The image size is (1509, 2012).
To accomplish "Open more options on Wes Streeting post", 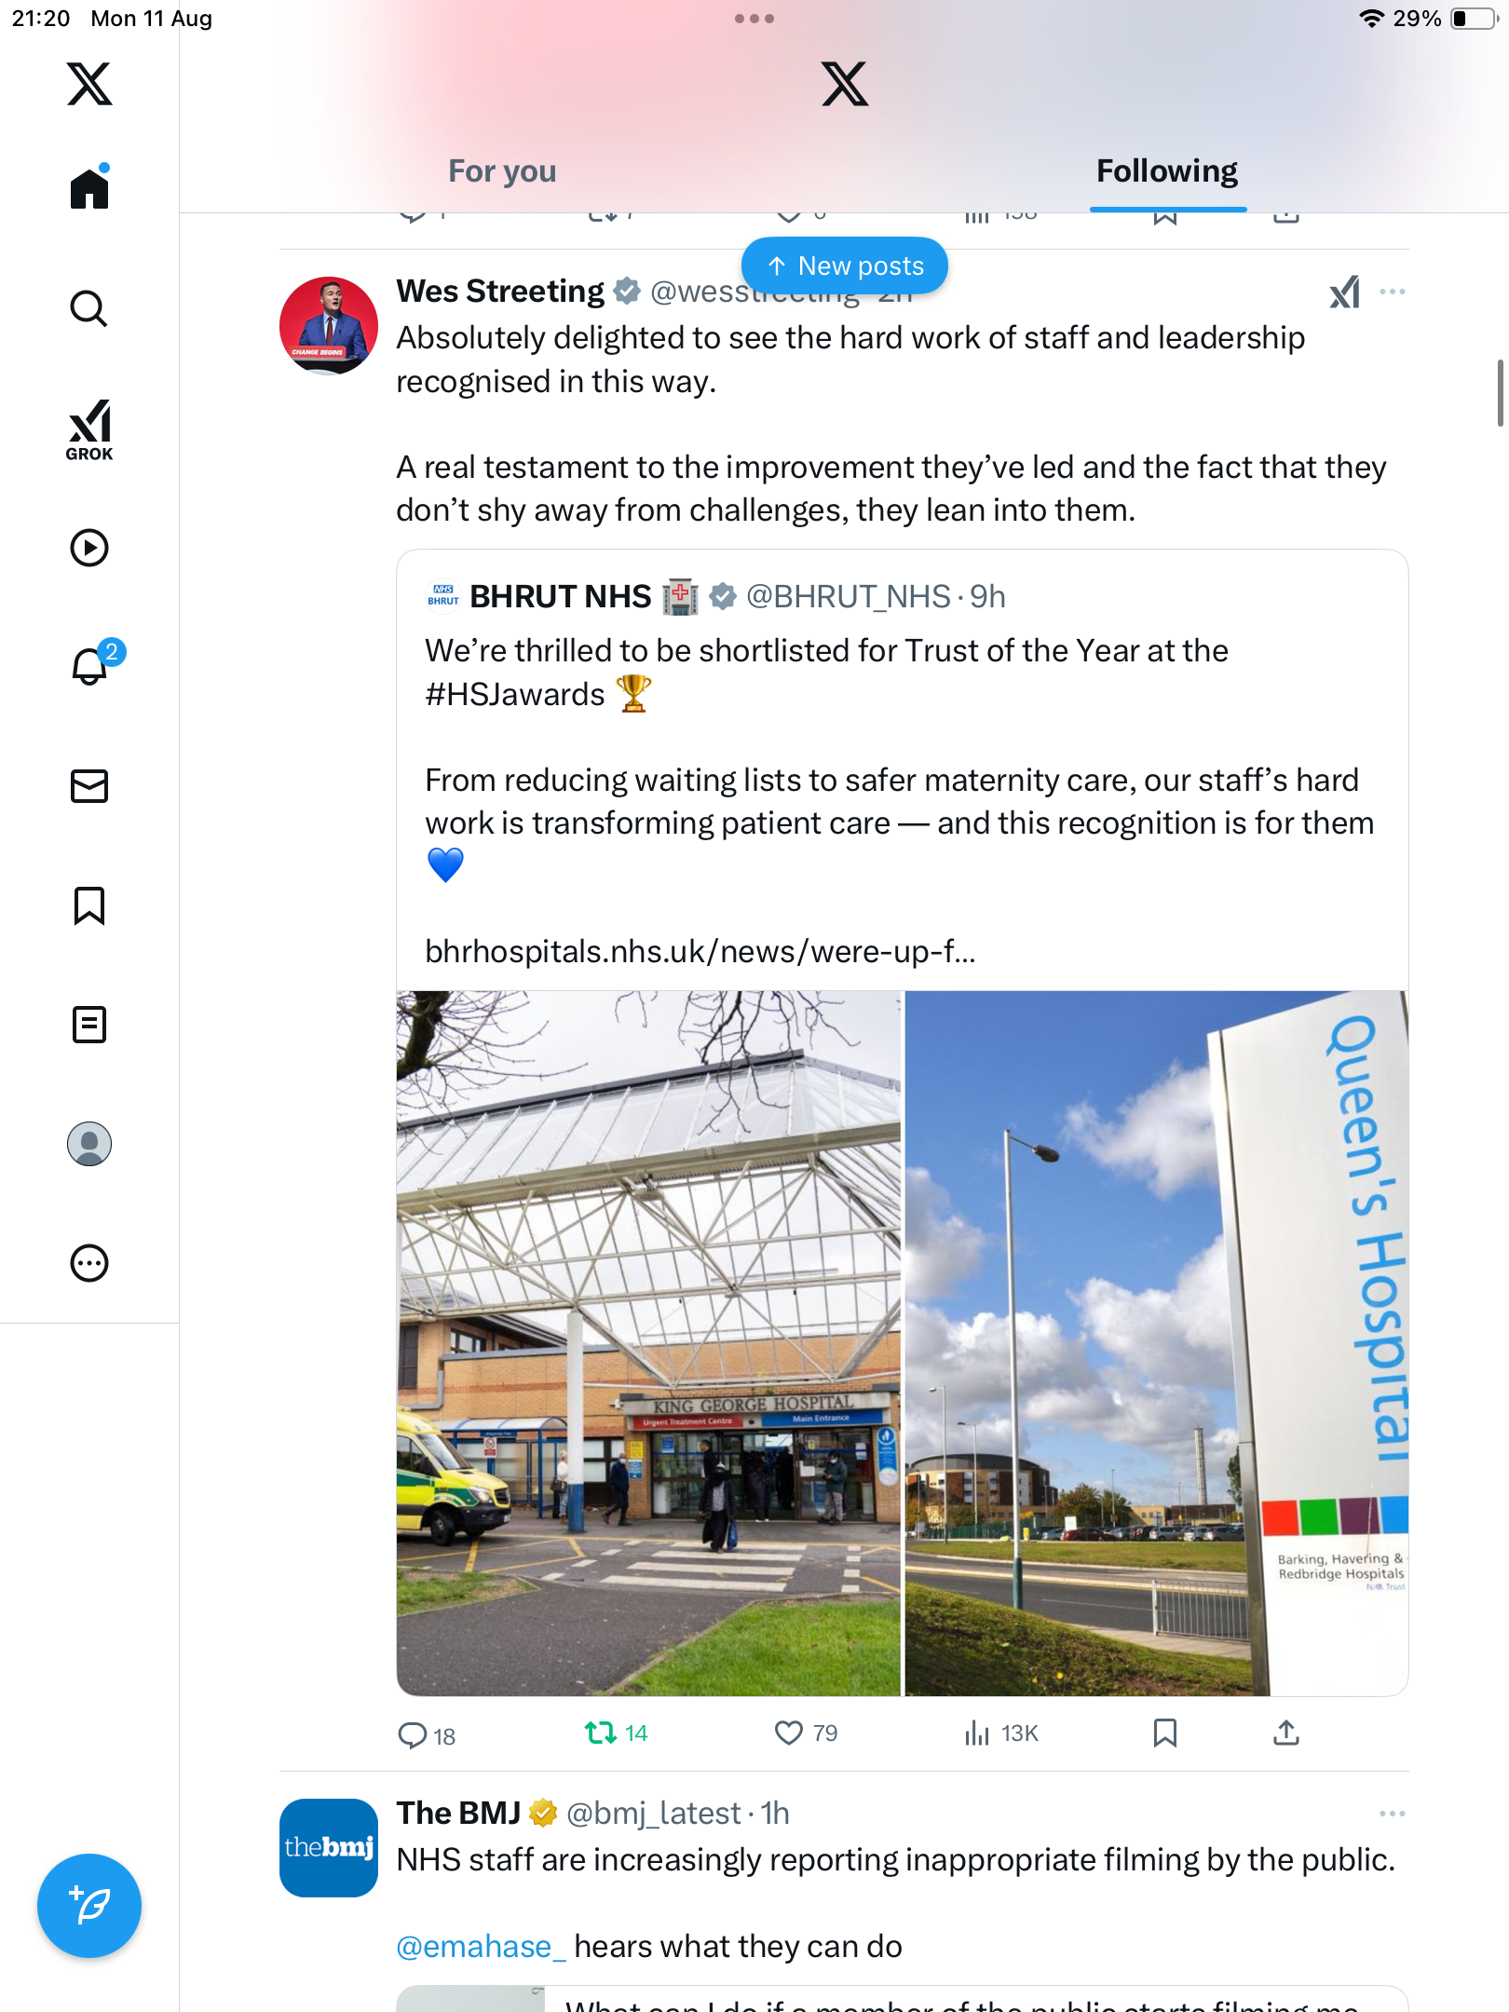I will point(1393,292).
